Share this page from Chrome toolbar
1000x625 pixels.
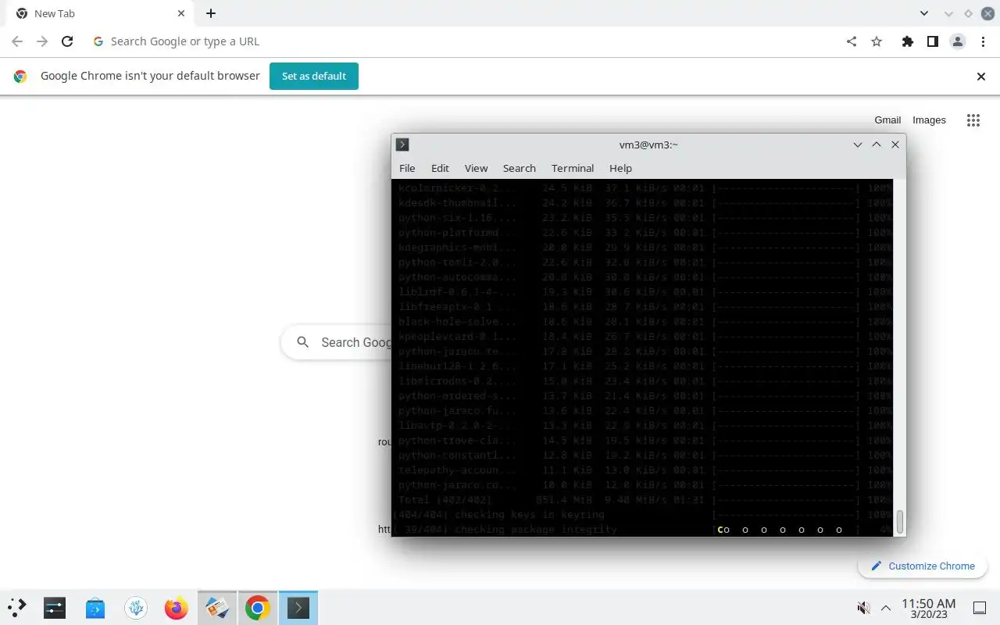(x=852, y=41)
